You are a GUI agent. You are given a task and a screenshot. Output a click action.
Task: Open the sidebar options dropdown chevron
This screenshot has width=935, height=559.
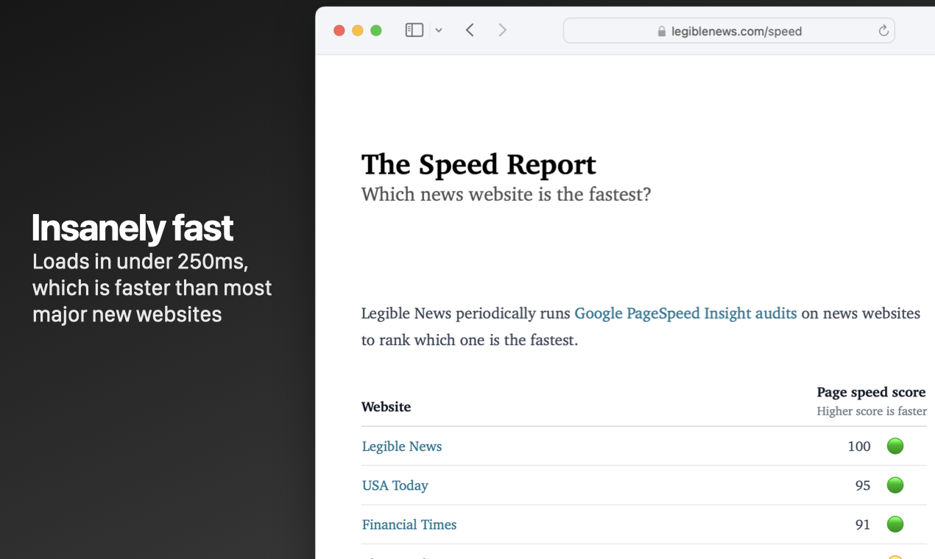(439, 31)
